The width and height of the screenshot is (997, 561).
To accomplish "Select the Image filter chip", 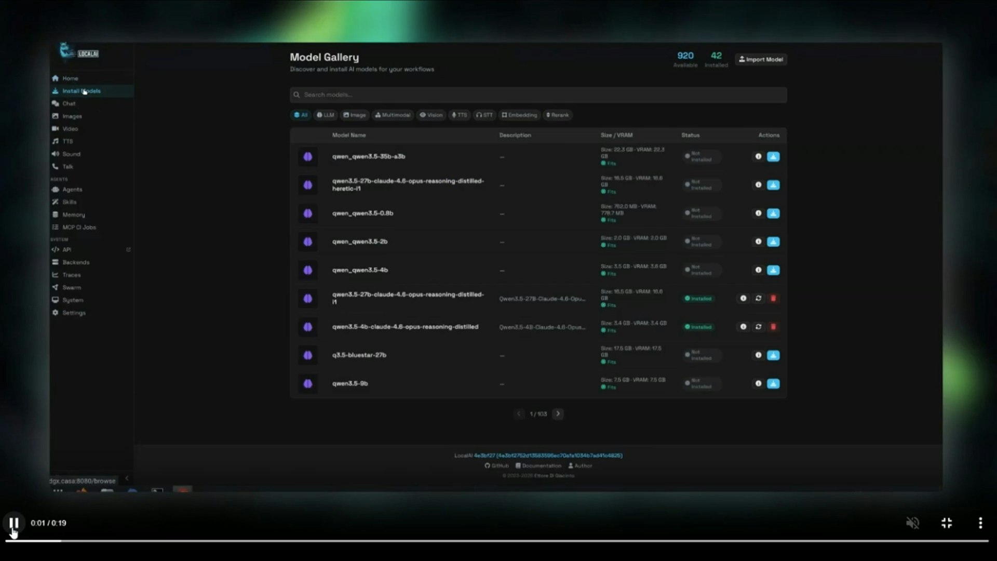I will (x=355, y=115).
